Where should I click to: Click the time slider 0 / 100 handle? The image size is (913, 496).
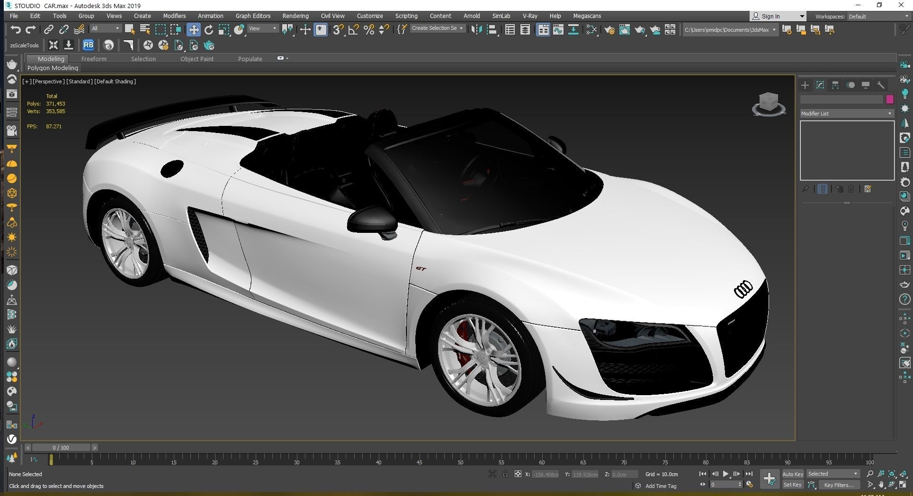61,447
